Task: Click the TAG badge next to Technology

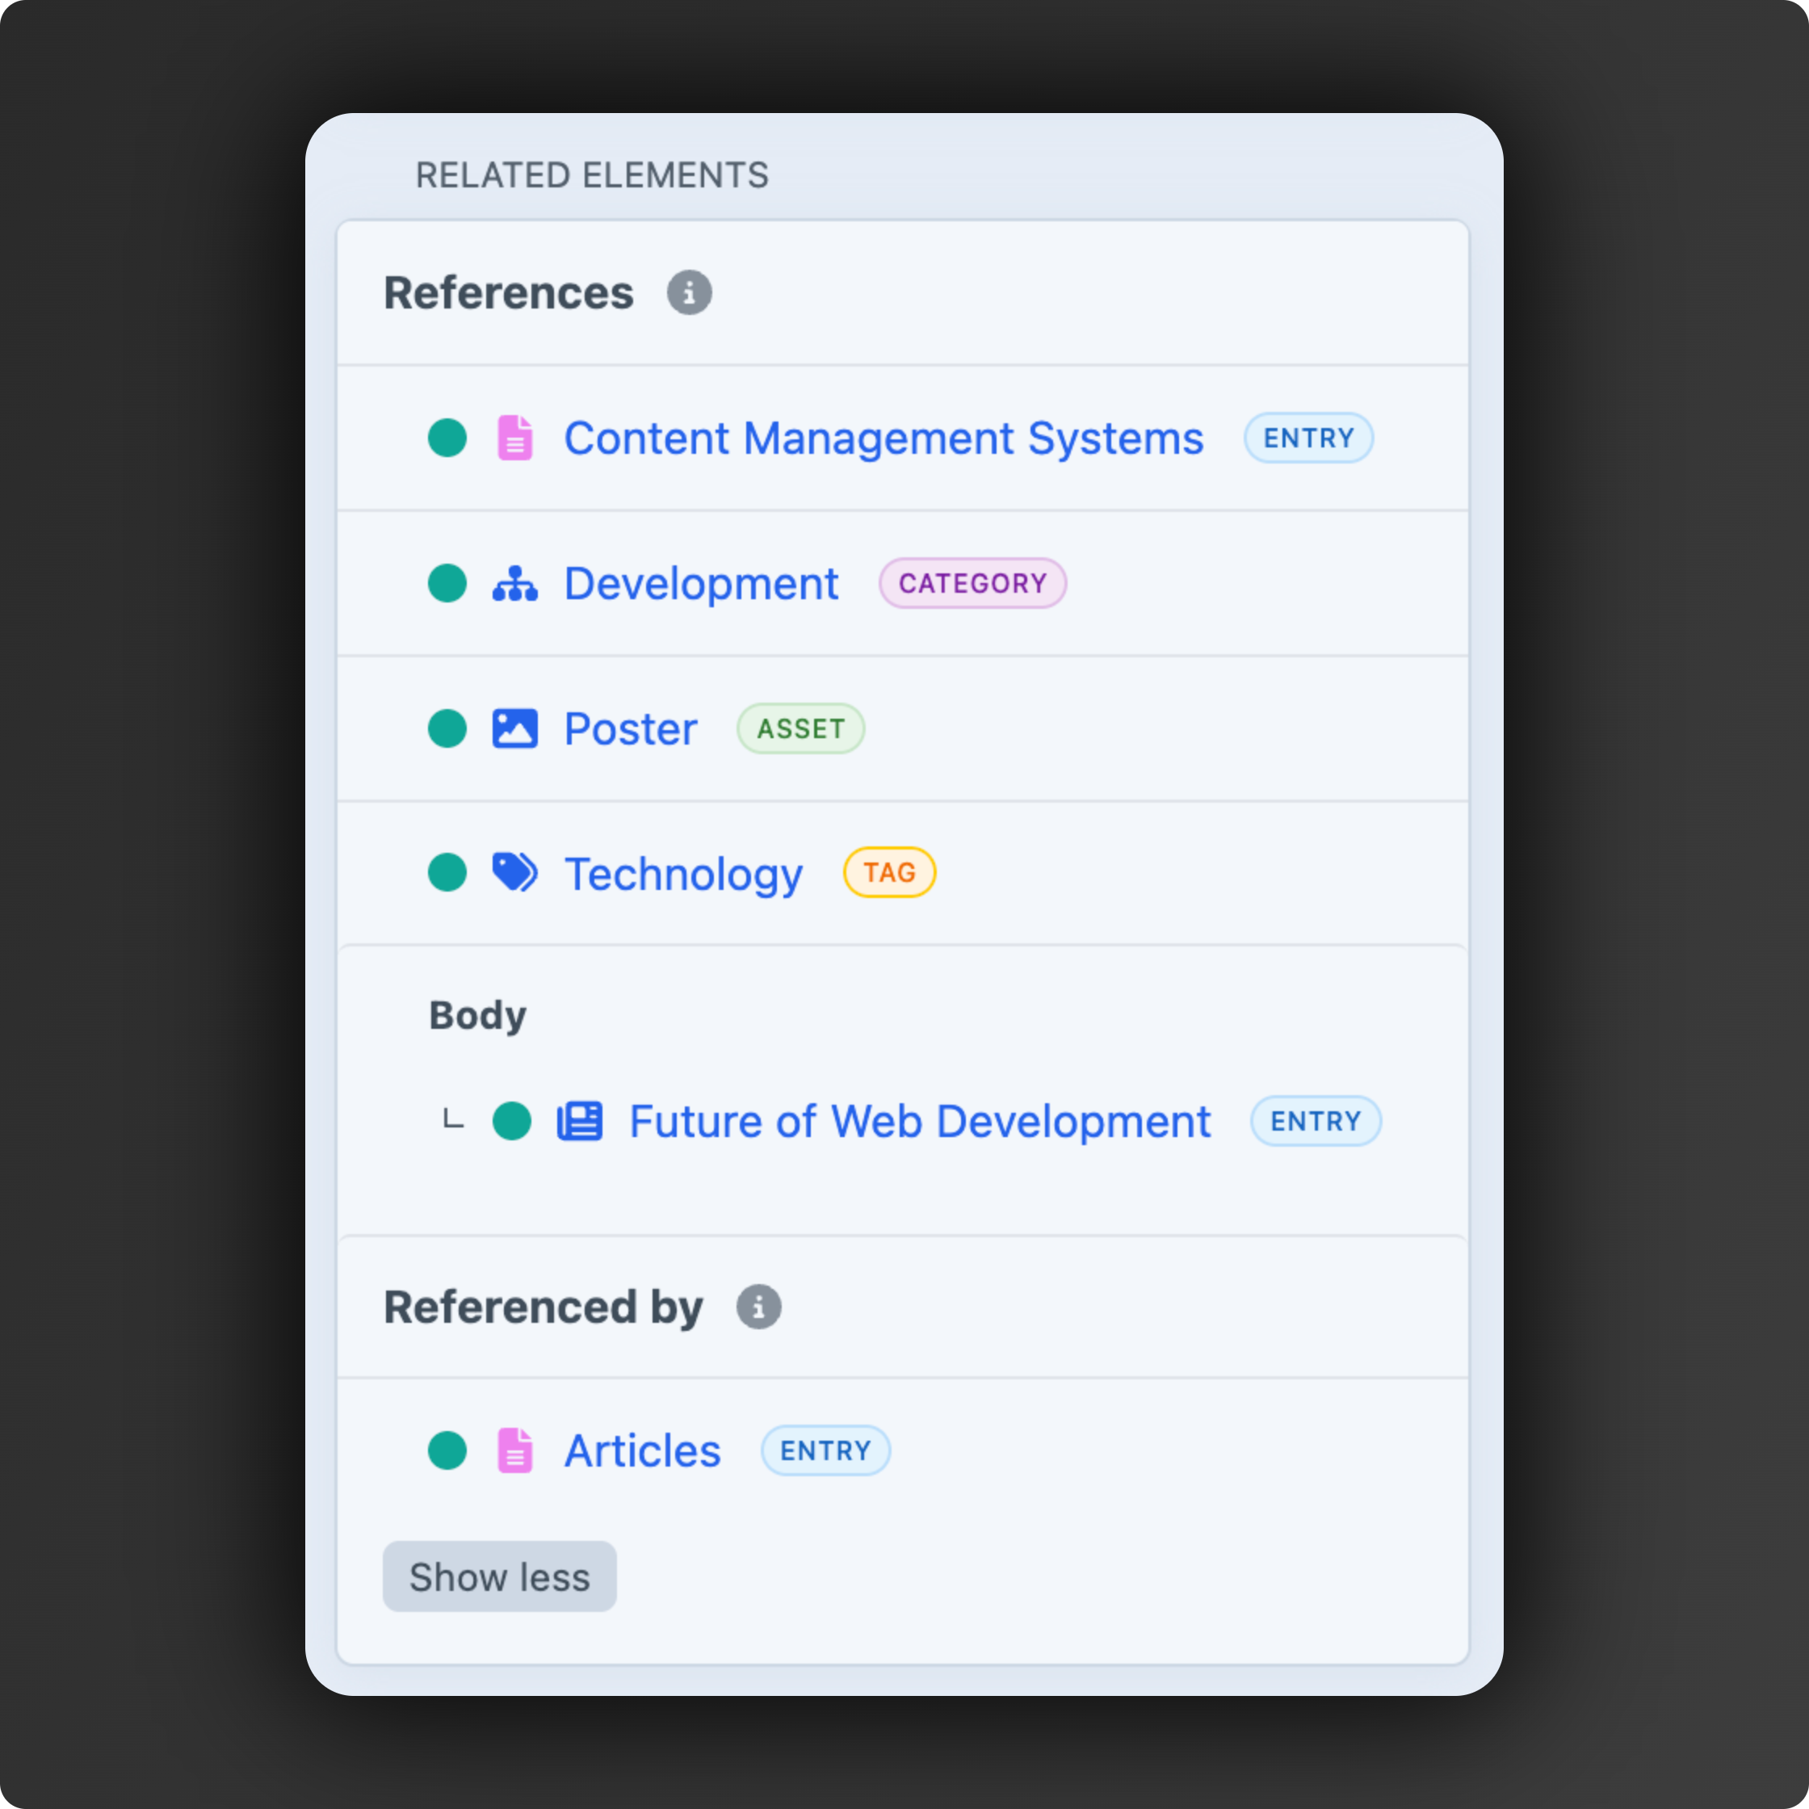Action: [x=888, y=871]
